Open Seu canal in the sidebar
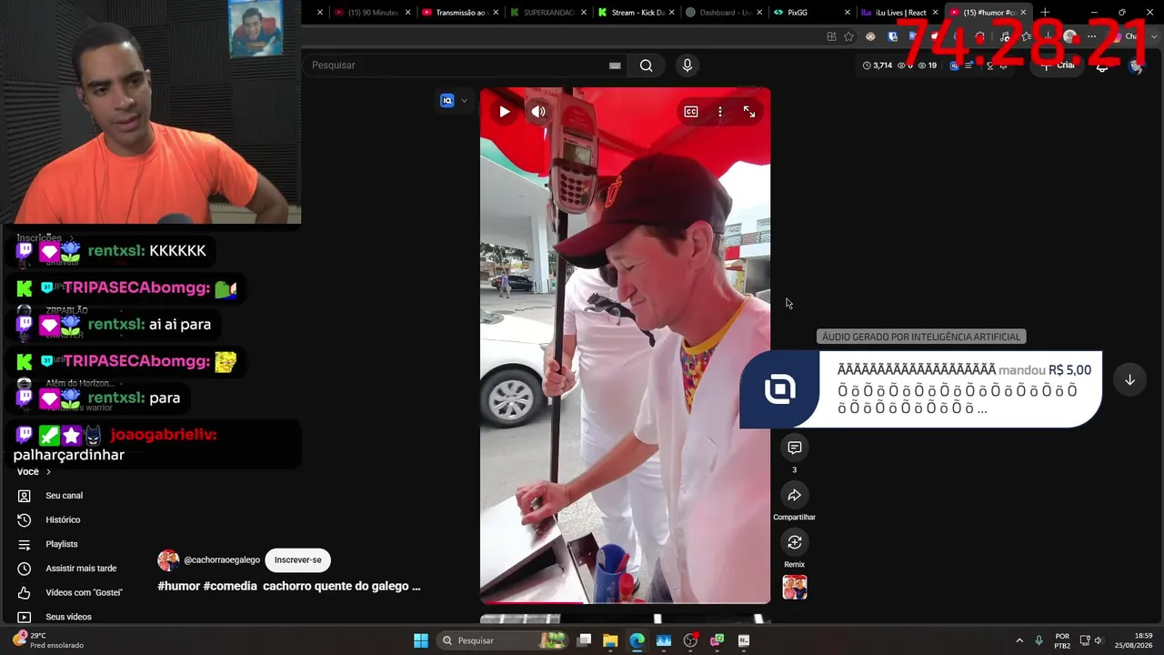Screen dimensions: 1164x655 [x=64, y=496]
